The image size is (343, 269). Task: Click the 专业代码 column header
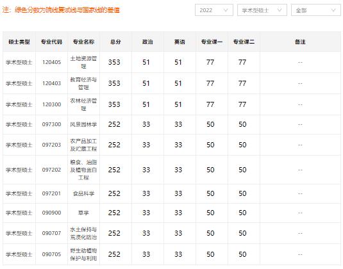point(52,42)
